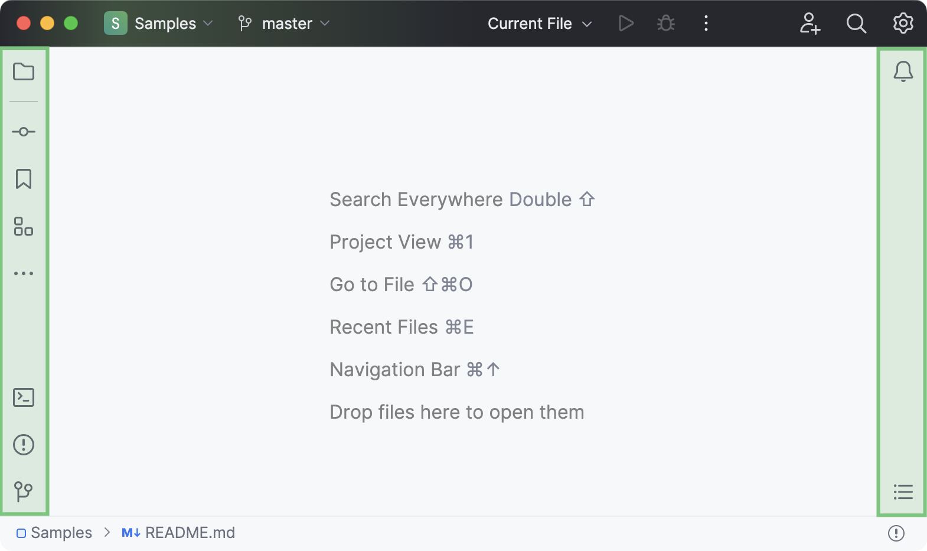Open IDE settings gear menu
This screenshot has width=927, height=551.
tap(903, 24)
